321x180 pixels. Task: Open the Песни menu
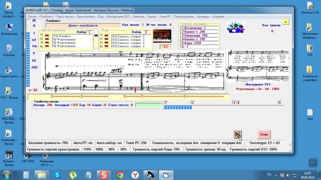click(x=32, y=16)
